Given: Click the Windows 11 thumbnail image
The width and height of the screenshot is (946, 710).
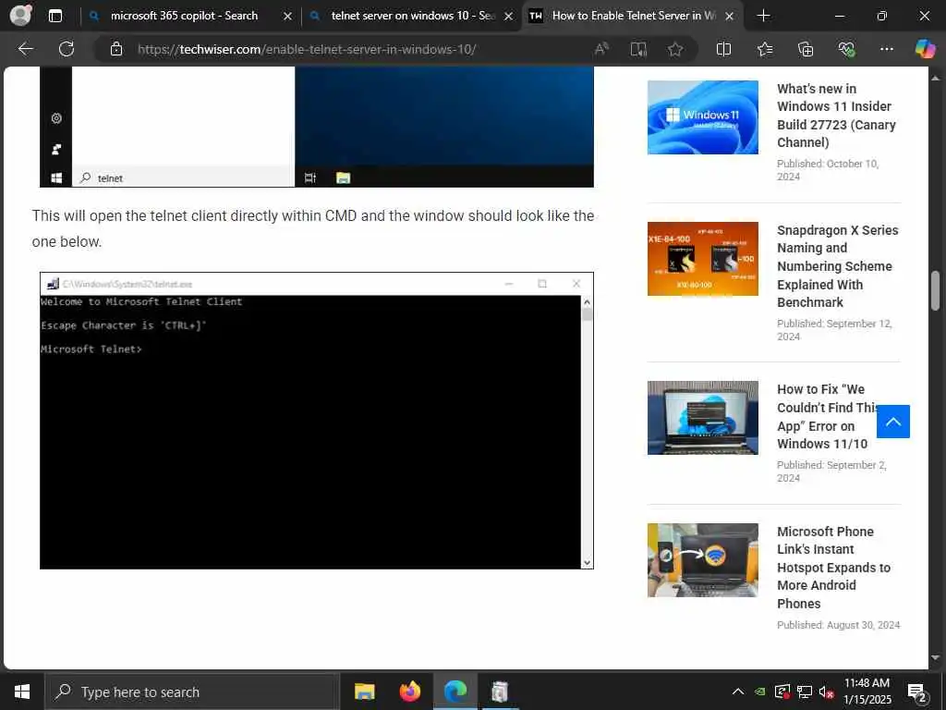Looking at the screenshot, I should click(x=703, y=117).
